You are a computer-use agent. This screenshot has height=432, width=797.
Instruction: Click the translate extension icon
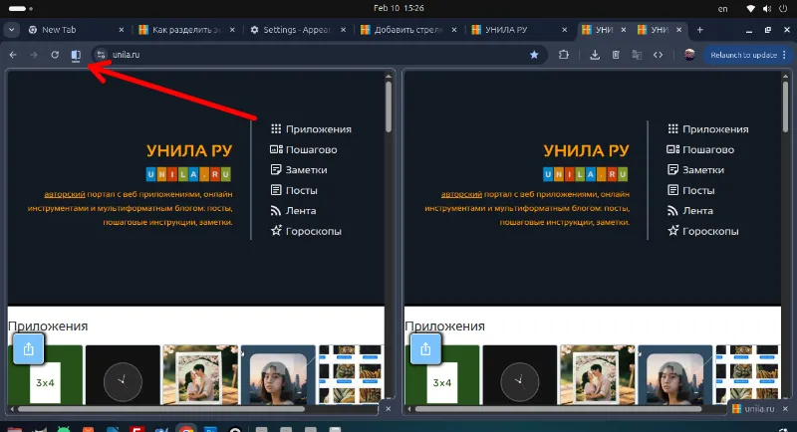[x=637, y=55]
